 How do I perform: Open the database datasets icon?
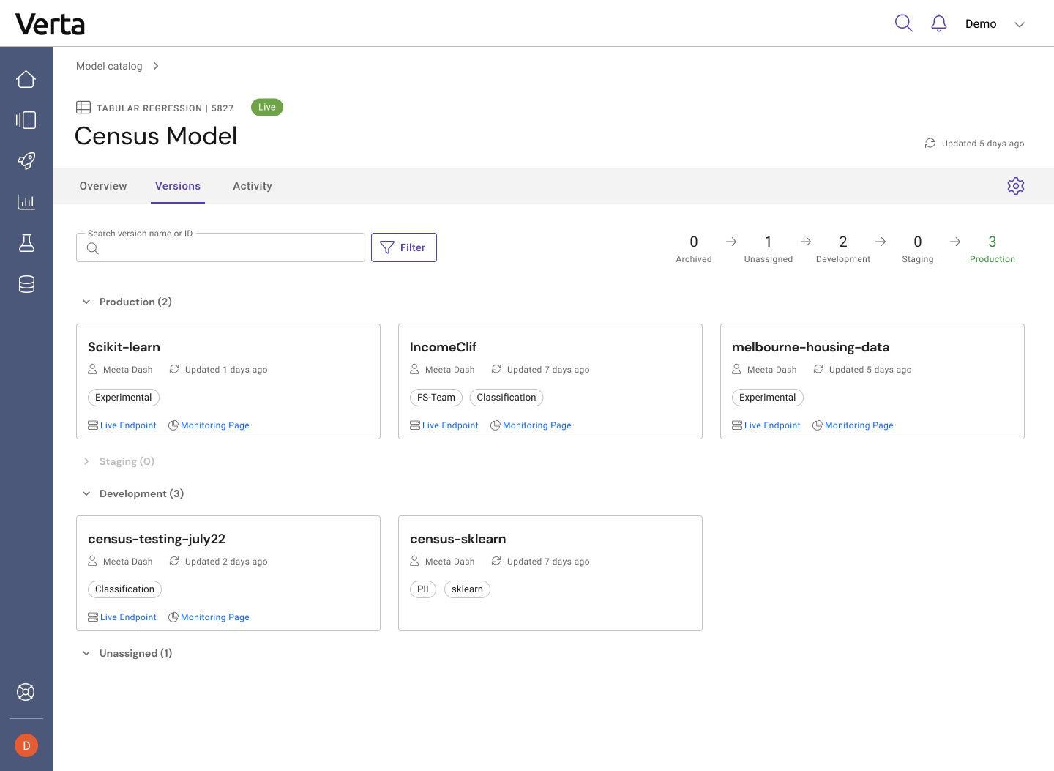point(26,284)
